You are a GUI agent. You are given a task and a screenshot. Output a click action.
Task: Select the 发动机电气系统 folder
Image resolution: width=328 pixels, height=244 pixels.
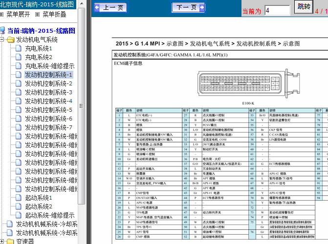pyautogui.click(x=37, y=40)
